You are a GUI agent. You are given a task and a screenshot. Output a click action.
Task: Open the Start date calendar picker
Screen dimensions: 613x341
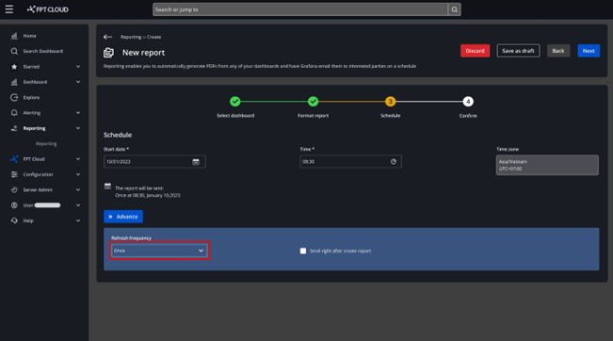[196, 161]
